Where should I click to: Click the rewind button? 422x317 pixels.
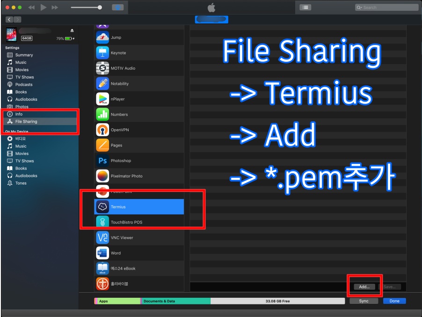pos(31,7)
